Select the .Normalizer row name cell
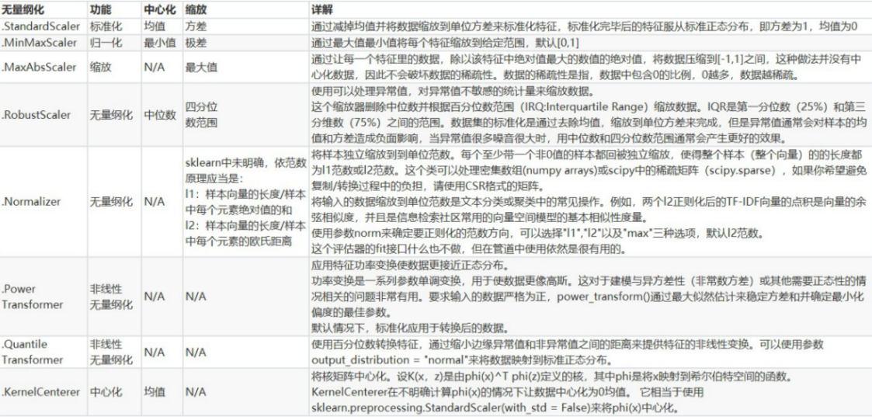 click(31, 201)
